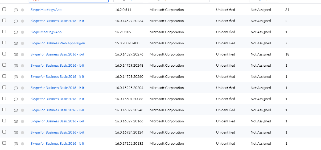The image size is (321, 150).
Task: Select Microsoft Corporation in the 16.2.0.509 row
Action: click(x=167, y=32)
